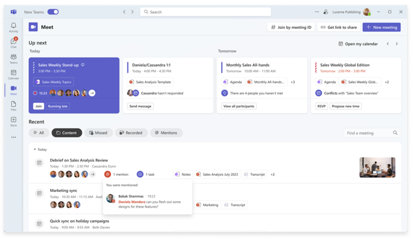Join the Sales Weekly Stand-up
The image size is (414, 239).
(38, 106)
